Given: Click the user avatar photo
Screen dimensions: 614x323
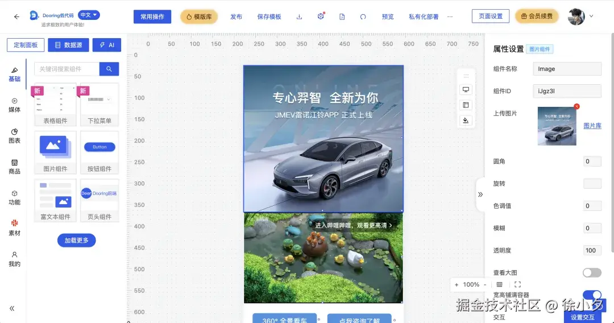Looking at the screenshot, I should pos(576,16).
